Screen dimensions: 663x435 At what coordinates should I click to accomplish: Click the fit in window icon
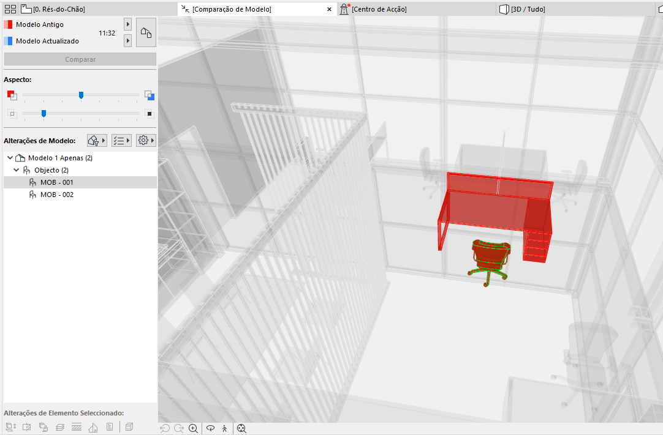tap(241, 428)
